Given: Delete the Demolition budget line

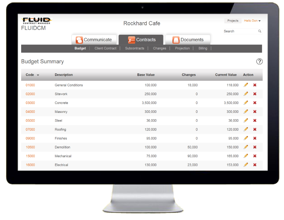Looking at the screenshot, I should 255,147.
